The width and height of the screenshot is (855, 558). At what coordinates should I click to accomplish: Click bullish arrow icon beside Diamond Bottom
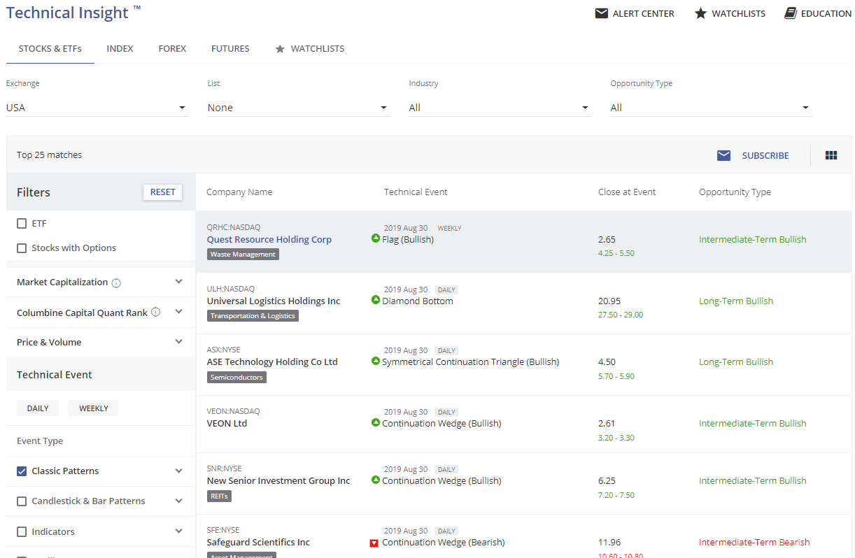click(x=376, y=301)
